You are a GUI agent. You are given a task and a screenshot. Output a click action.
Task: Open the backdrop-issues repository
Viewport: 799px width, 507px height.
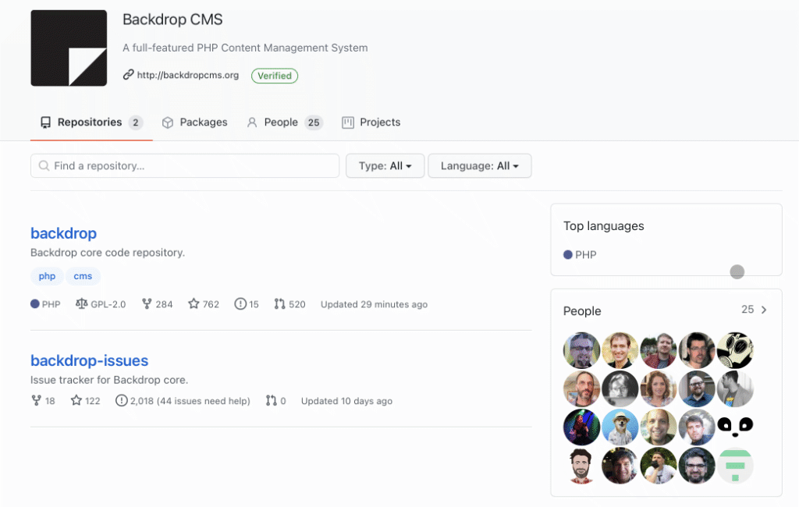click(89, 361)
